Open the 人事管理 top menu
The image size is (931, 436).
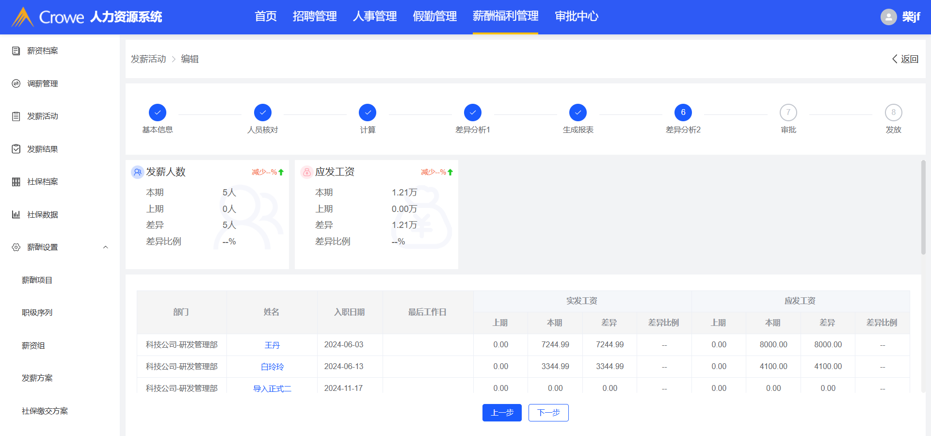coord(374,16)
